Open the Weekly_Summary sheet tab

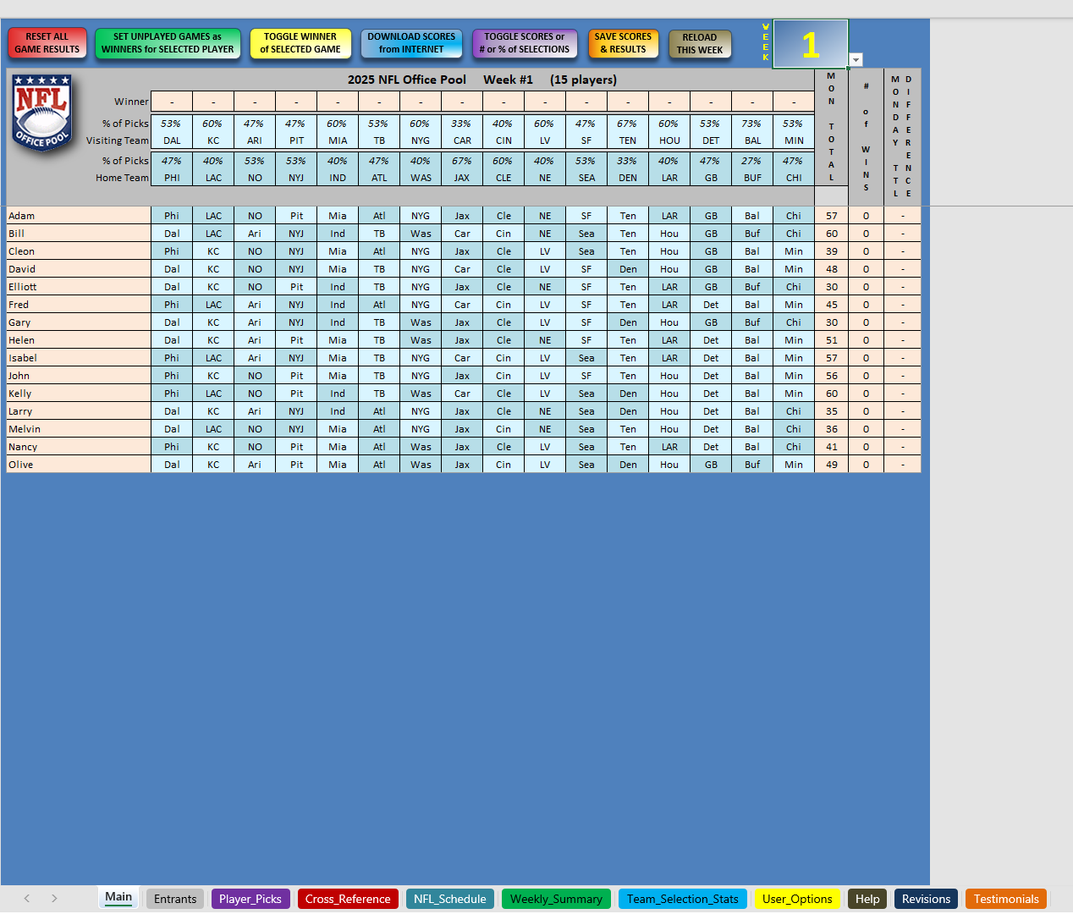point(556,899)
